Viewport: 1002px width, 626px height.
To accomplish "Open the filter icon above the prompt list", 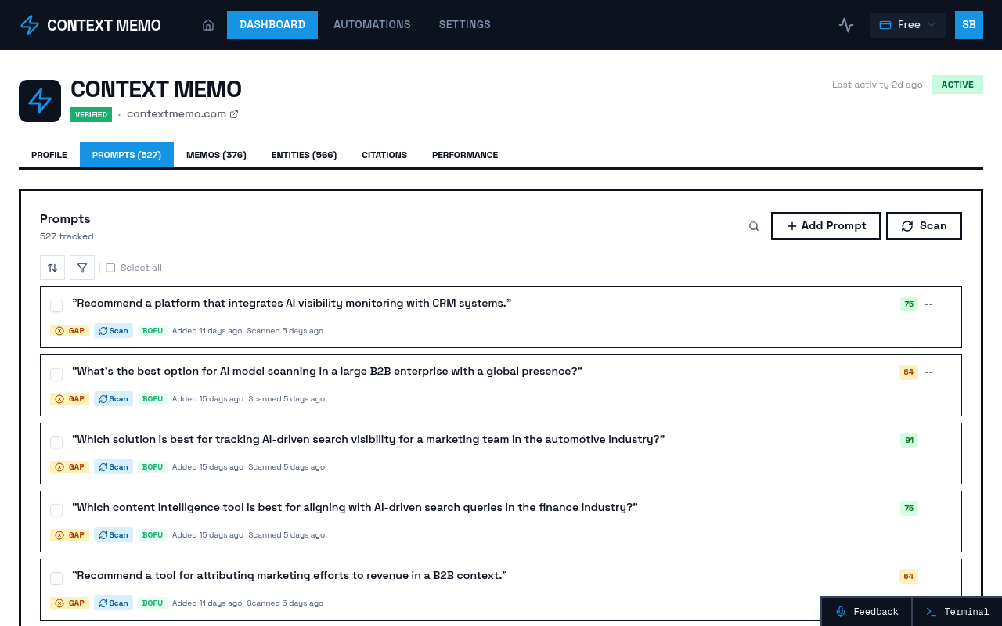I will click(x=82, y=268).
